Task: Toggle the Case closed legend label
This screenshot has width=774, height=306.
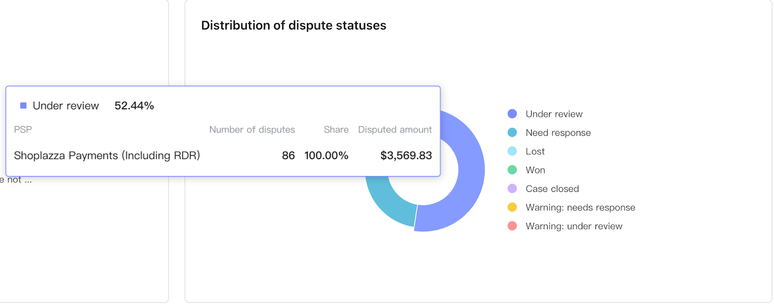Action: pyautogui.click(x=552, y=189)
